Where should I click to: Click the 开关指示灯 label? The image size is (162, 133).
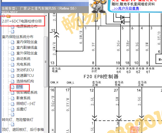[96, 70]
